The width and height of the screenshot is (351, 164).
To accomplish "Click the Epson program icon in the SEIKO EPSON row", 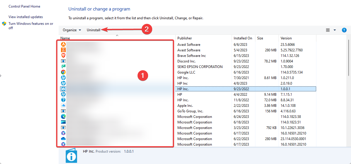I will point(63,67).
